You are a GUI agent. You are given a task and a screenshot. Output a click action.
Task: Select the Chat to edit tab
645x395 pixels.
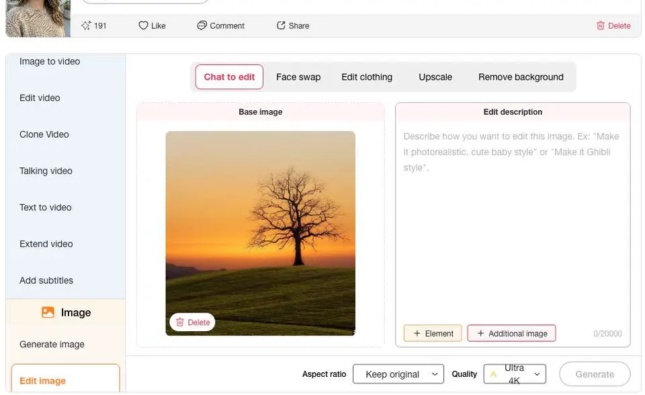[x=229, y=77]
